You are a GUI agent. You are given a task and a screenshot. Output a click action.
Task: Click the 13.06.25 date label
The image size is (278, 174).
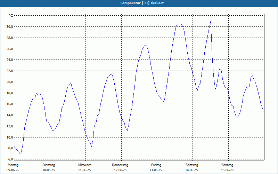(x=156, y=170)
